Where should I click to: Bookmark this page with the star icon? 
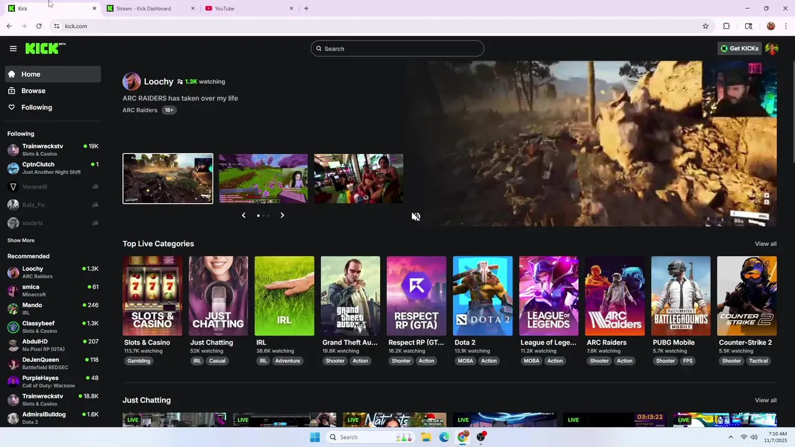point(706,26)
